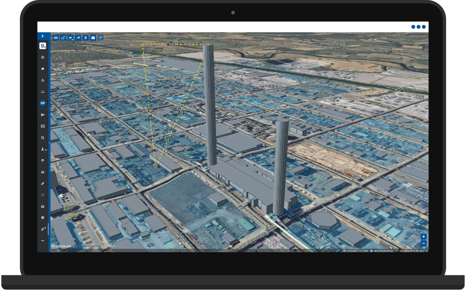Activate the fly-through navigation tool
The image size is (466, 291).
pyautogui.click(x=71, y=37)
